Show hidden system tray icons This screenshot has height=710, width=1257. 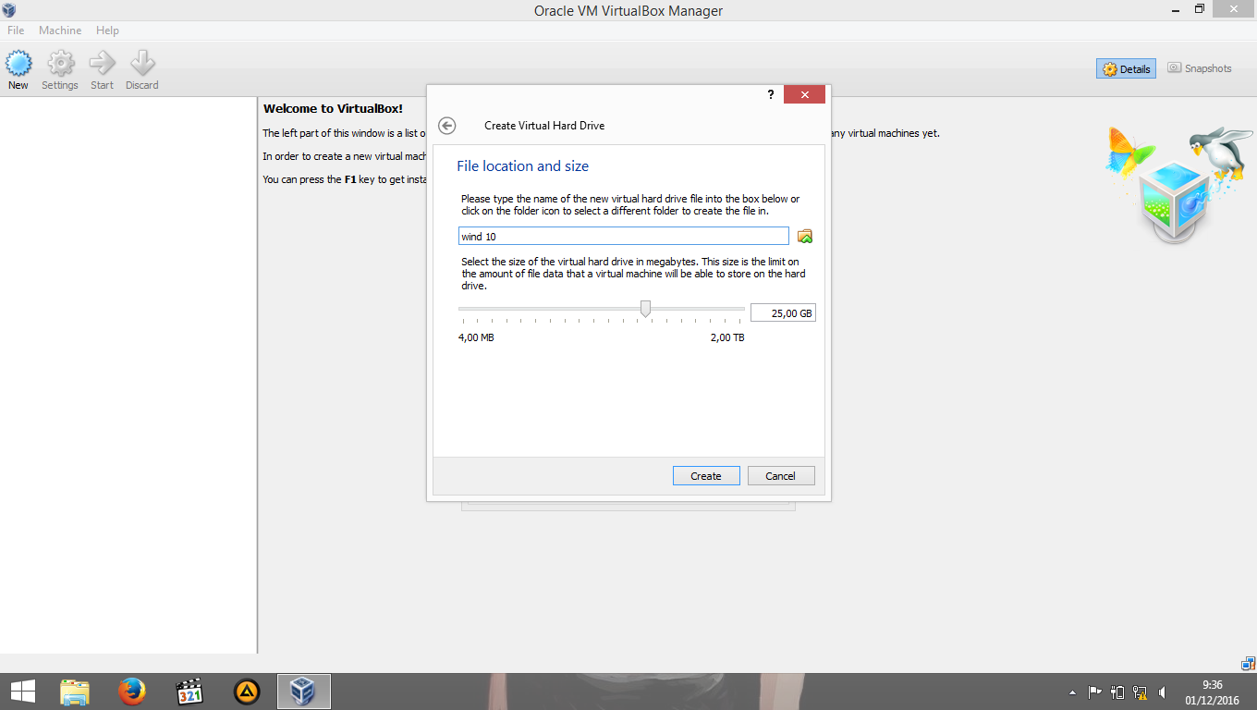(1072, 692)
